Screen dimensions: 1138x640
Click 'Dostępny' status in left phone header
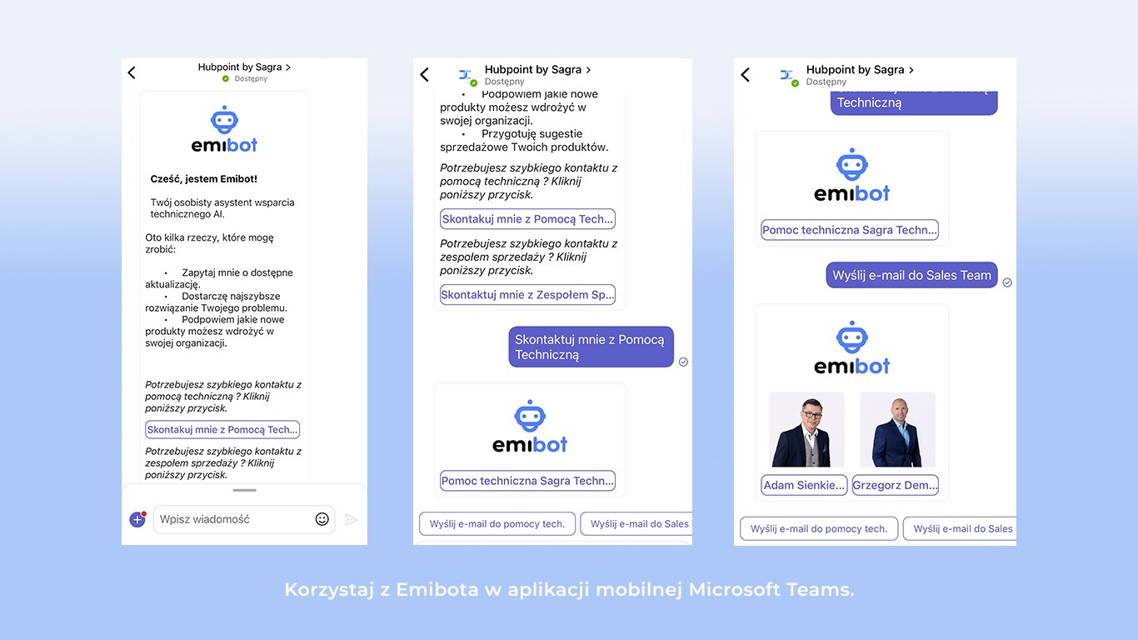click(x=251, y=78)
